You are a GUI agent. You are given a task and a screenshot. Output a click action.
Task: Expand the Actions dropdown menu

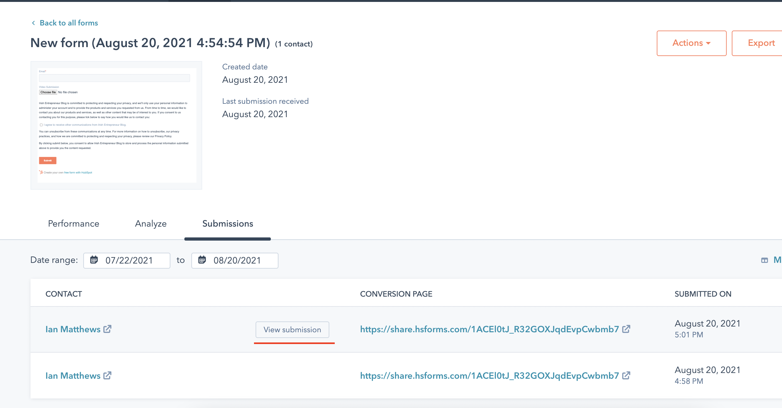[x=691, y=43]
